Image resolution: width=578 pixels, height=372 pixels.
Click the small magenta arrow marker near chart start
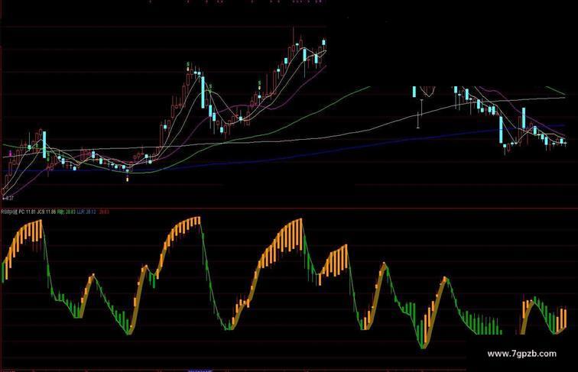[11, 152]
